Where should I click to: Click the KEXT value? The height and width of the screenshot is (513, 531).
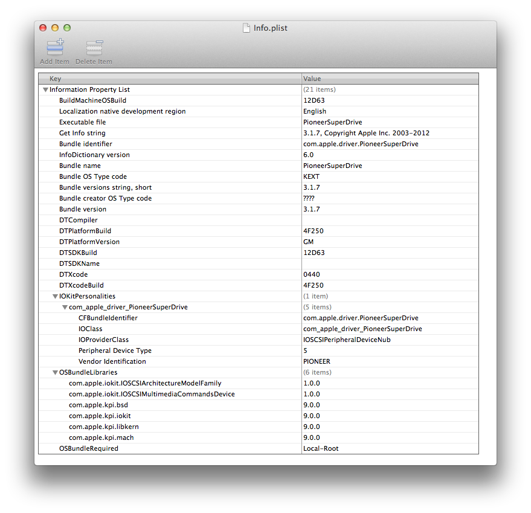[311, 176]
